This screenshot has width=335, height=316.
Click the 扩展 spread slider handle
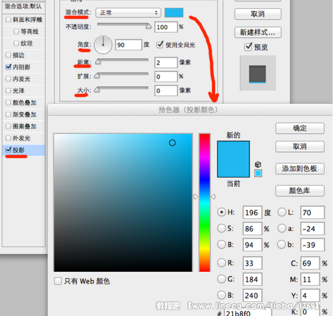(97, 76)
